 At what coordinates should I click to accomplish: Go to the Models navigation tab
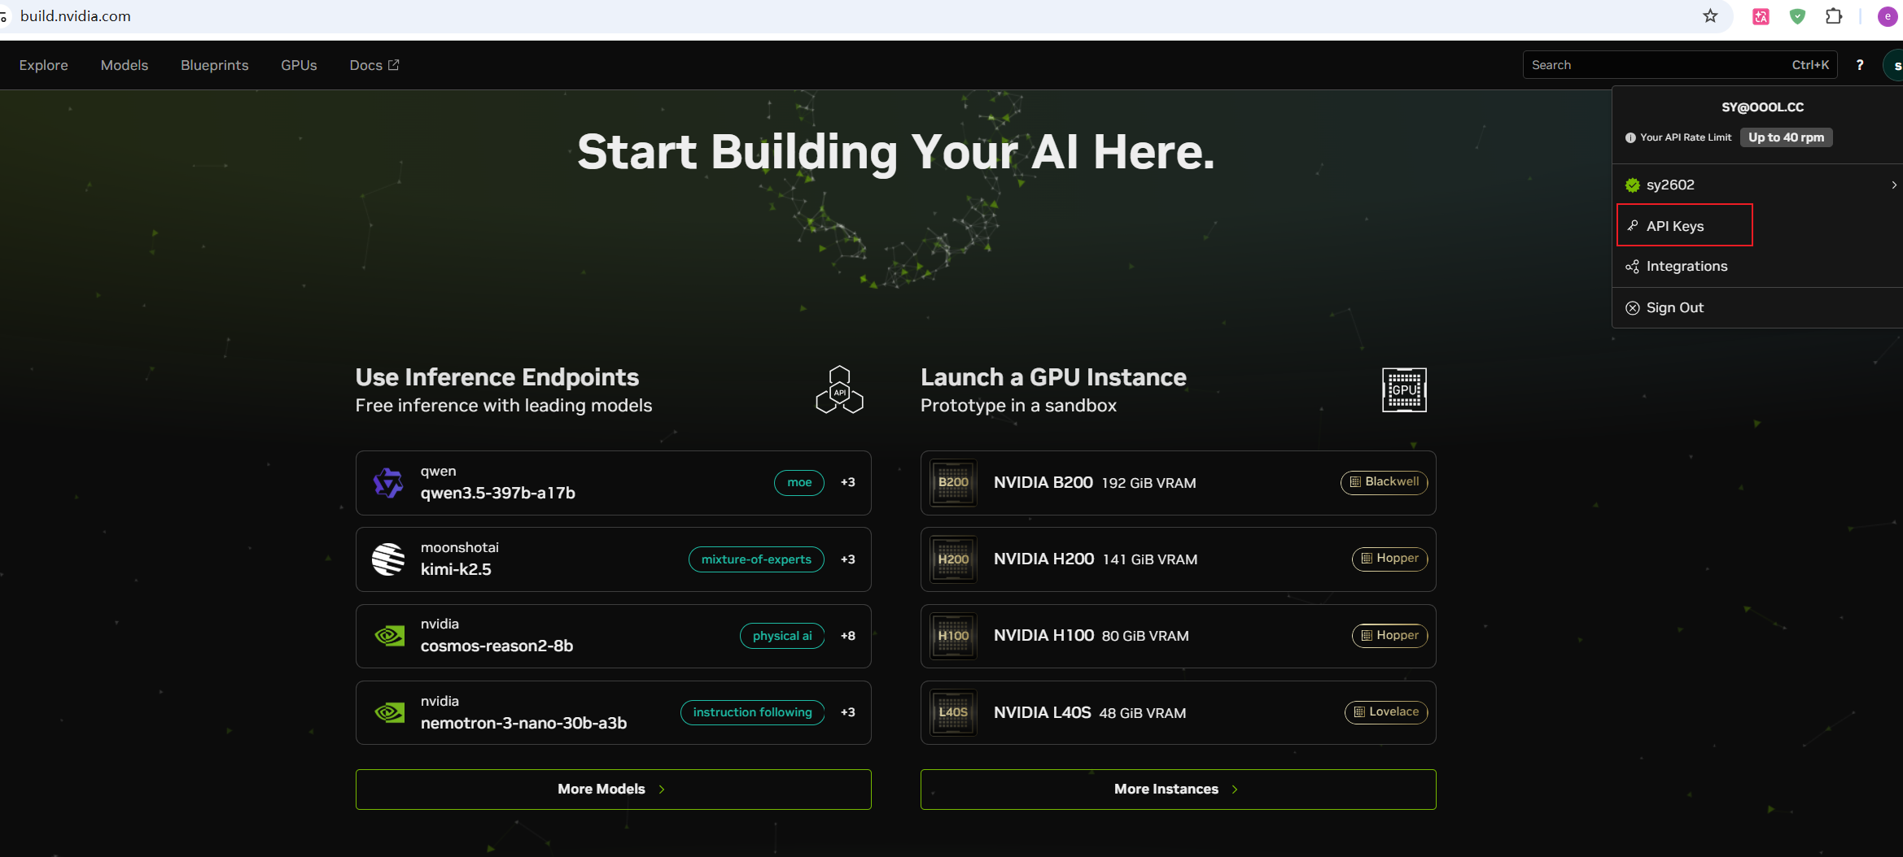125,65
